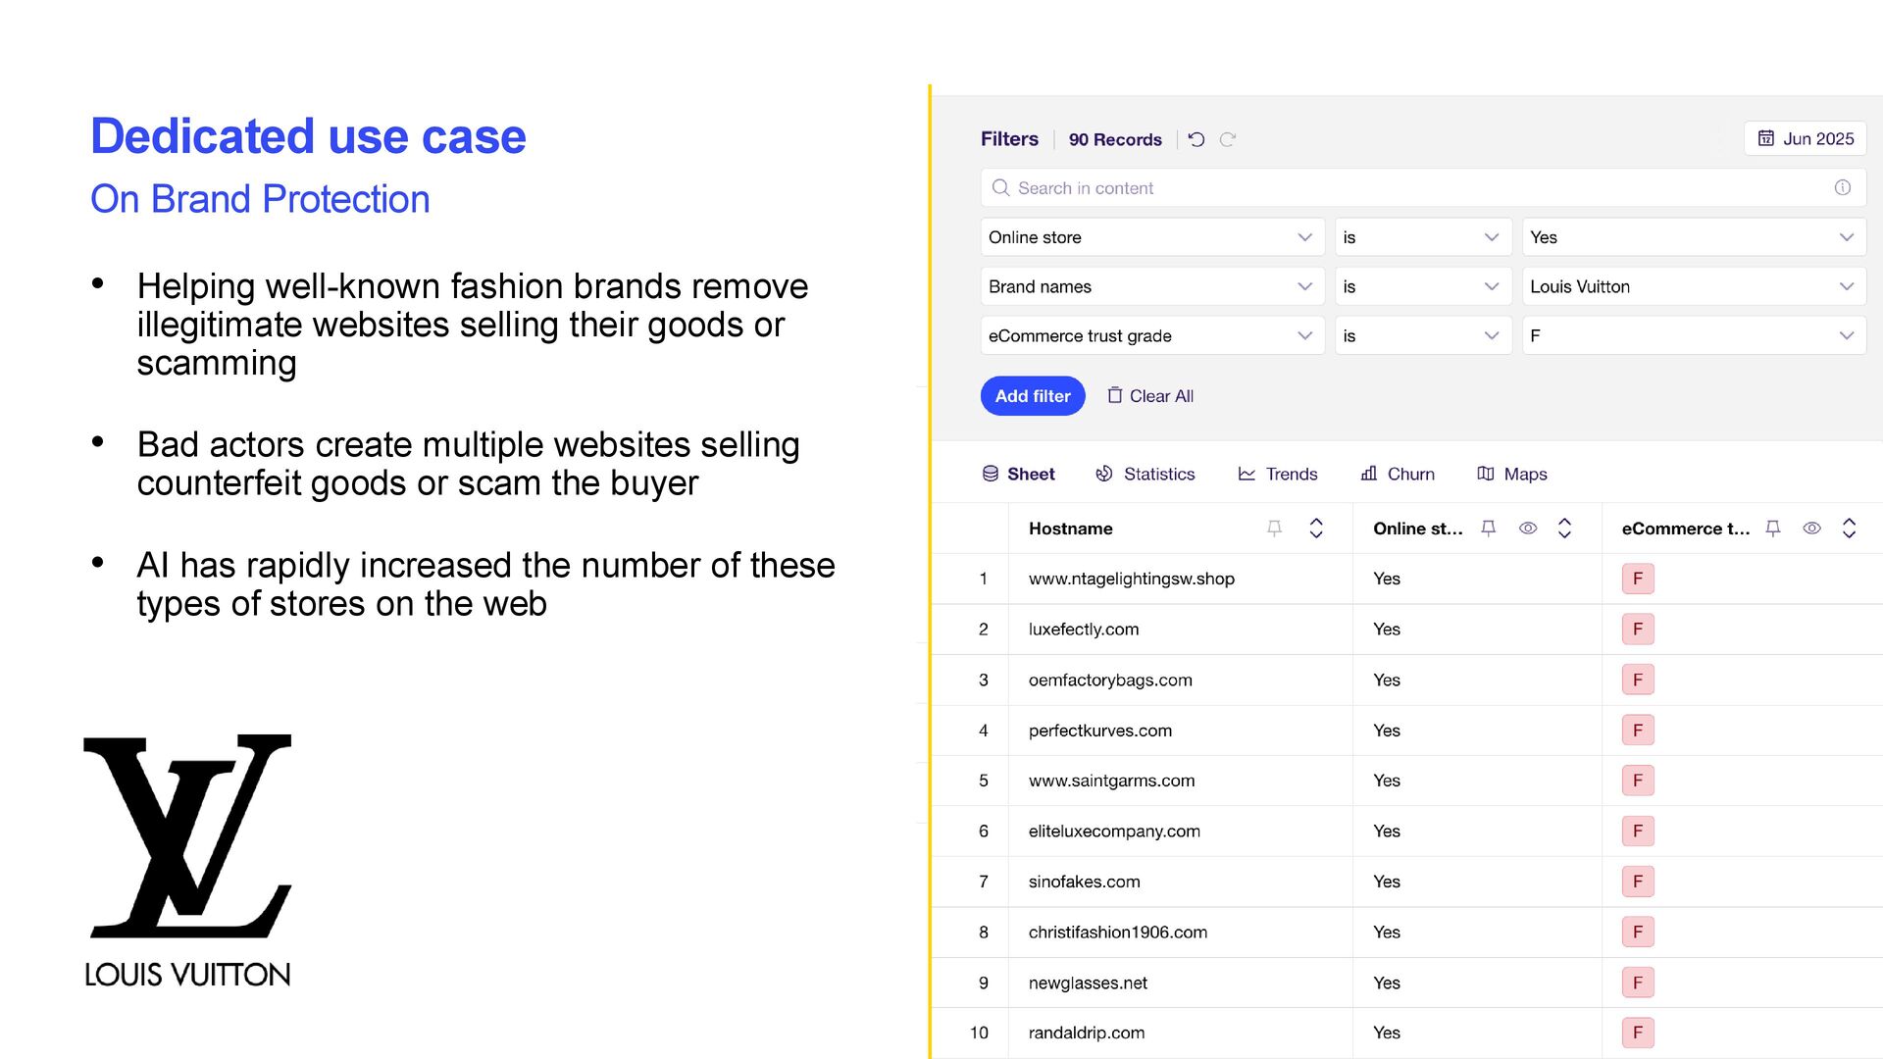Image resolution: width=1883 pixels, height=1059 pixels.
Task: Open the Churn tab
Action: pos(1398,474)
